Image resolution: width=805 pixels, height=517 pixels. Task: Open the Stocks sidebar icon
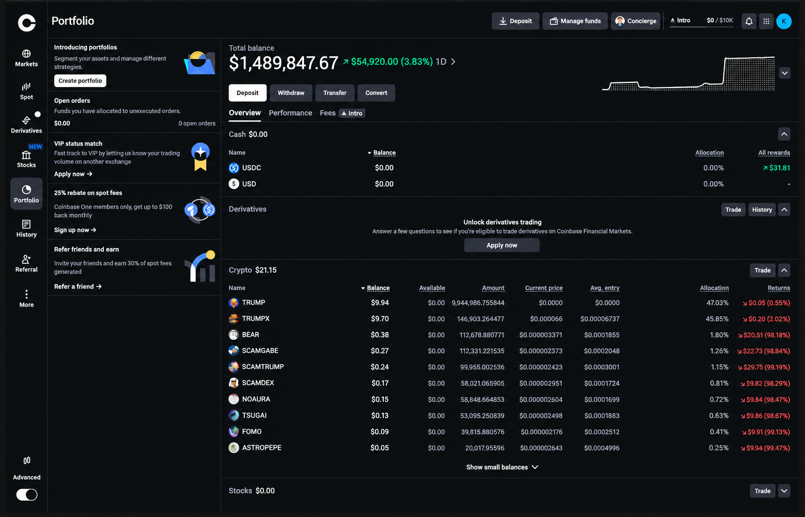pos(26,159)
